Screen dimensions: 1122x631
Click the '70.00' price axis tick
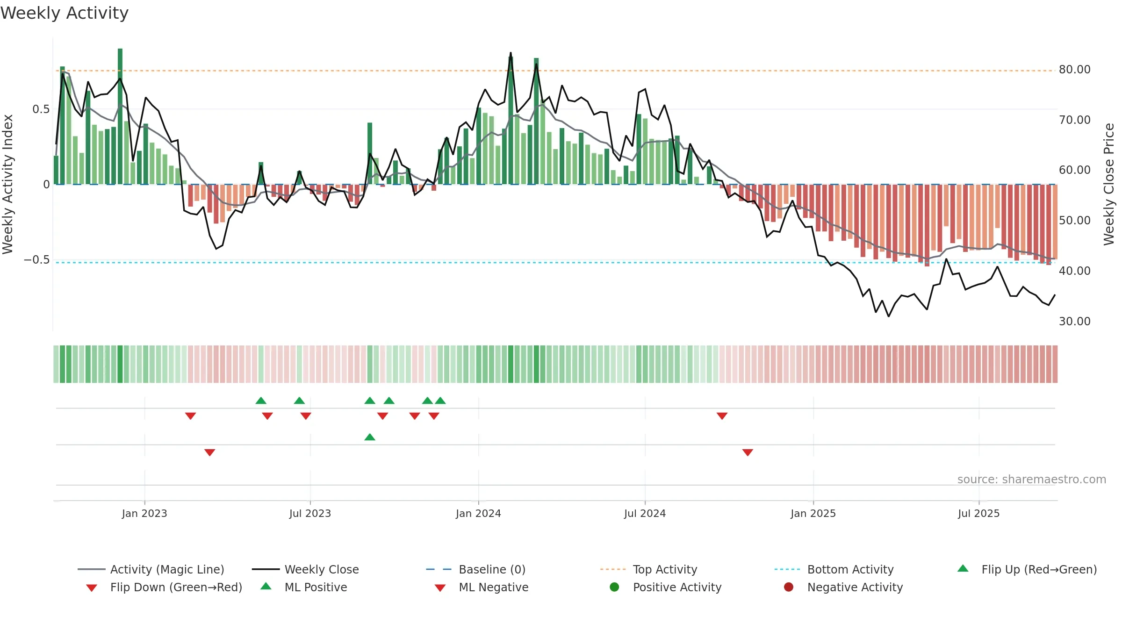click(1075, 120)
